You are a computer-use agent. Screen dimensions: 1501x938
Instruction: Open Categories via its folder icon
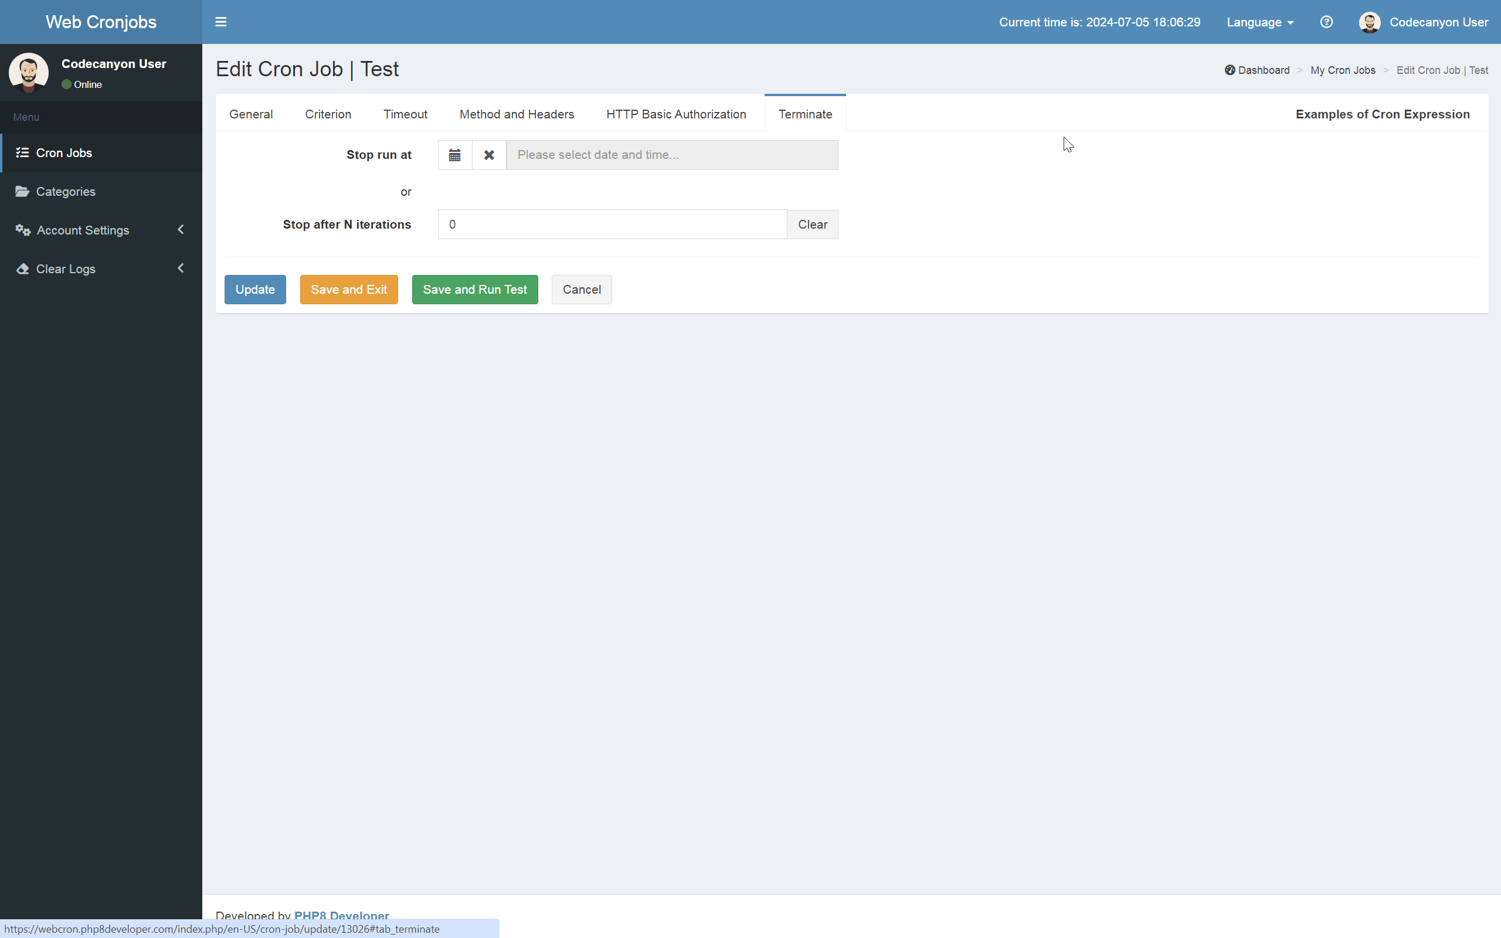22,191
